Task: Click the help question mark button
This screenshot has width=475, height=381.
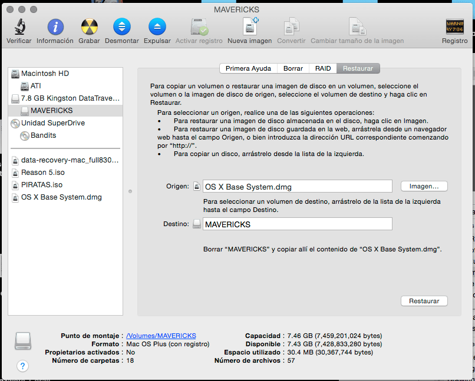Action: pos(22,366)
